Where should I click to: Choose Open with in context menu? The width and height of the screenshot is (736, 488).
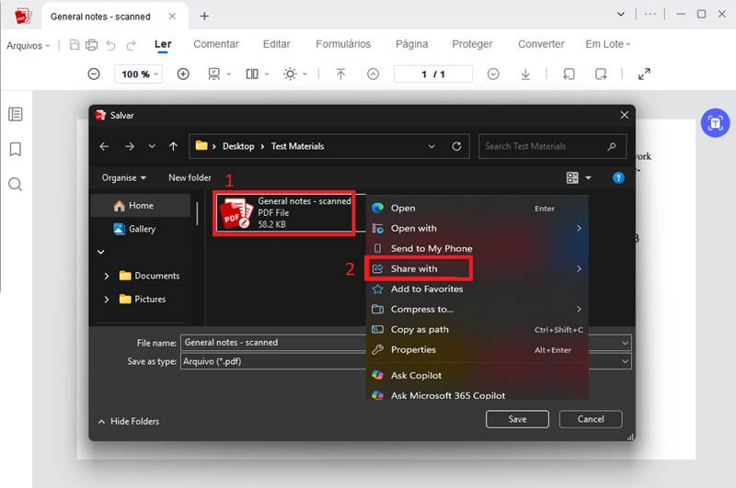[x=477, y=228]
